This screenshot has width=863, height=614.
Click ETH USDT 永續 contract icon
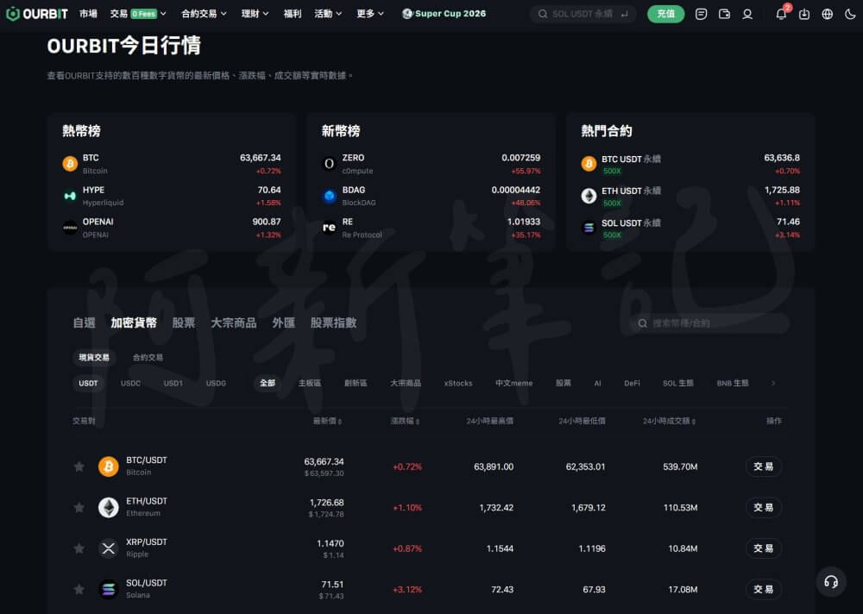click(x=589, y=196)
